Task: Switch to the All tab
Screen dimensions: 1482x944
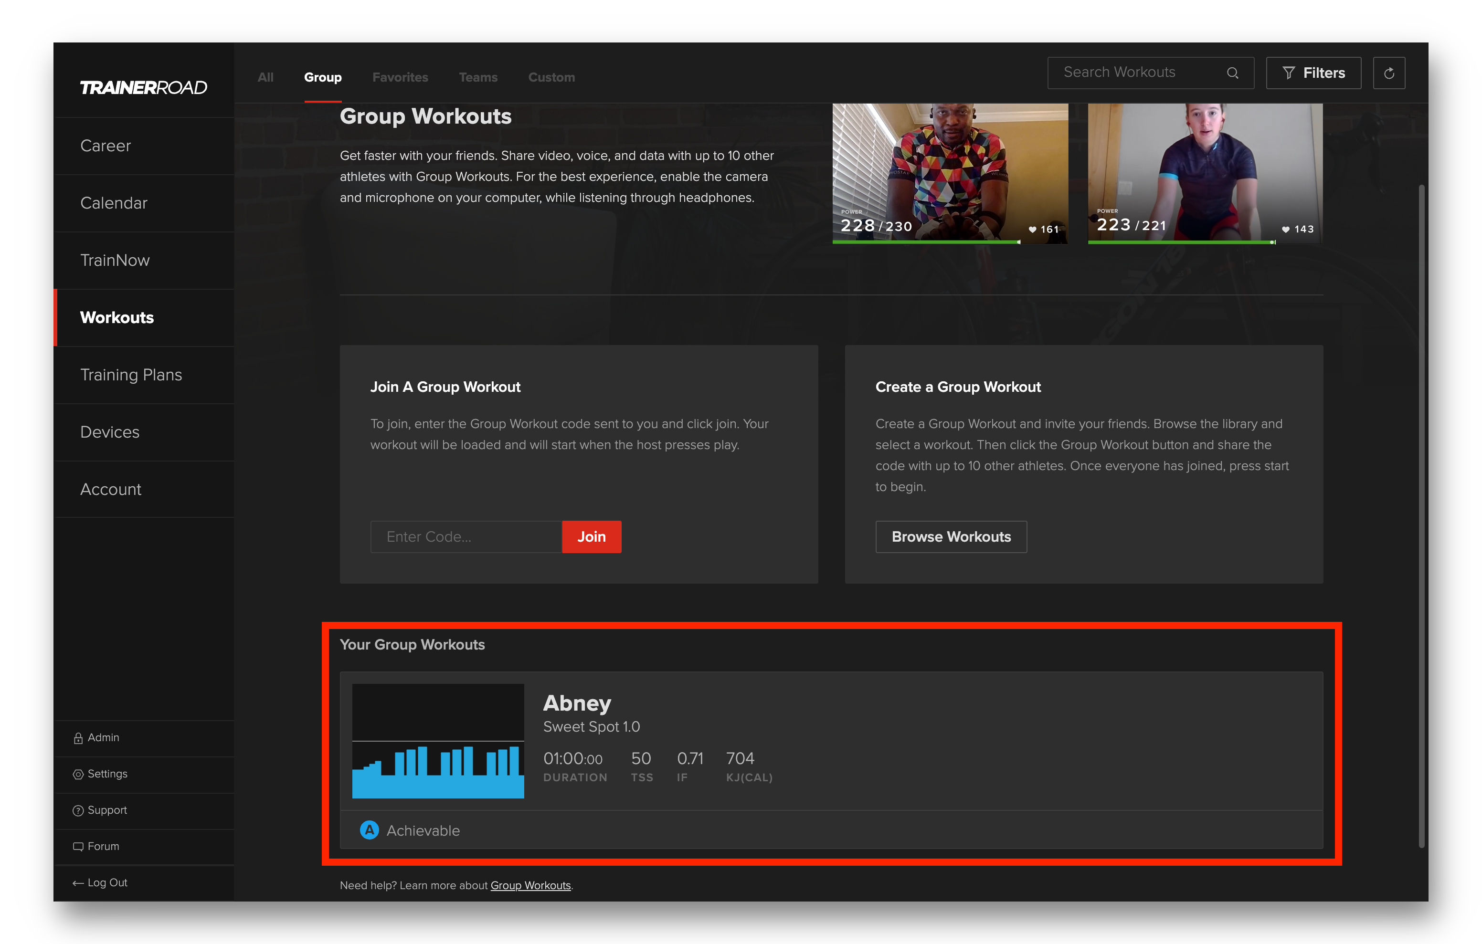Action: click(265, 77)
